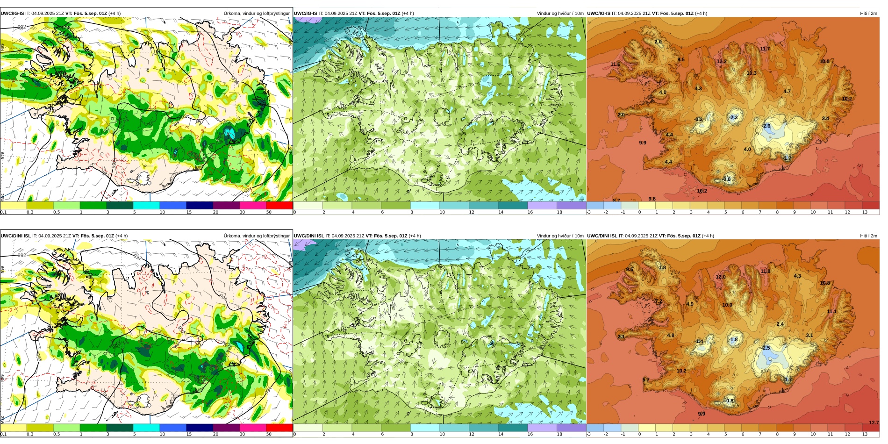Click palest 0–2 swatch in DINI wind legend
The height and width of the screenshot is (444, 888).
pyautogui.click(x=308, y=428)
